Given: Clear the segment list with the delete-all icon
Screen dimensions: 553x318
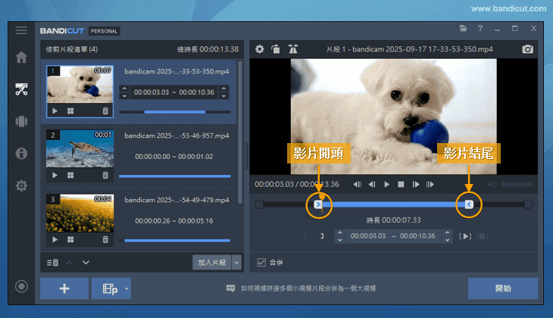Looking at the screenshot, I should 53,262.
